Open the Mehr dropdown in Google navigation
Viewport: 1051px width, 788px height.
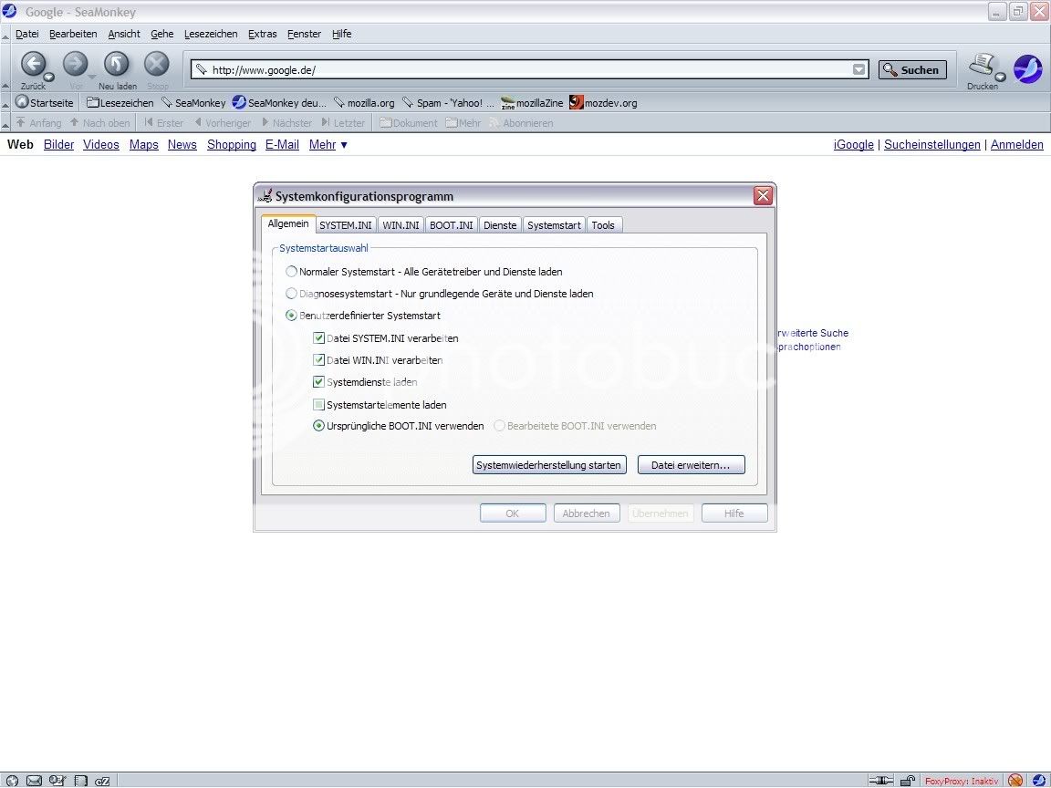pyautogui.click(x=328, y=144)
